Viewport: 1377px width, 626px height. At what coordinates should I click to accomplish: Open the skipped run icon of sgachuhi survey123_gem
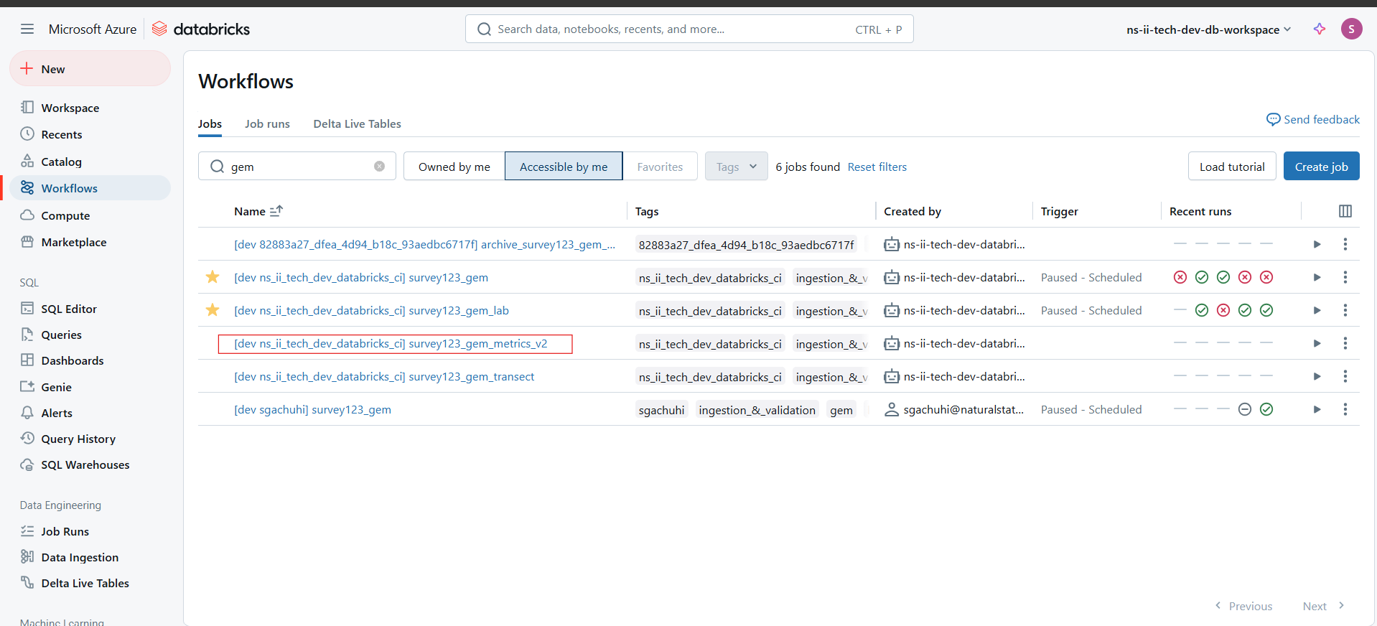(1245, 409)
